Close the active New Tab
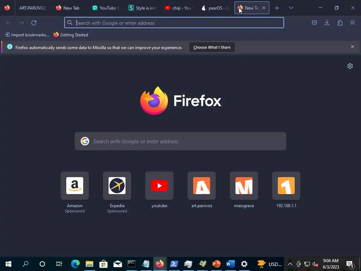The height and width of the screenshot is (271, 361). (264, 8)
